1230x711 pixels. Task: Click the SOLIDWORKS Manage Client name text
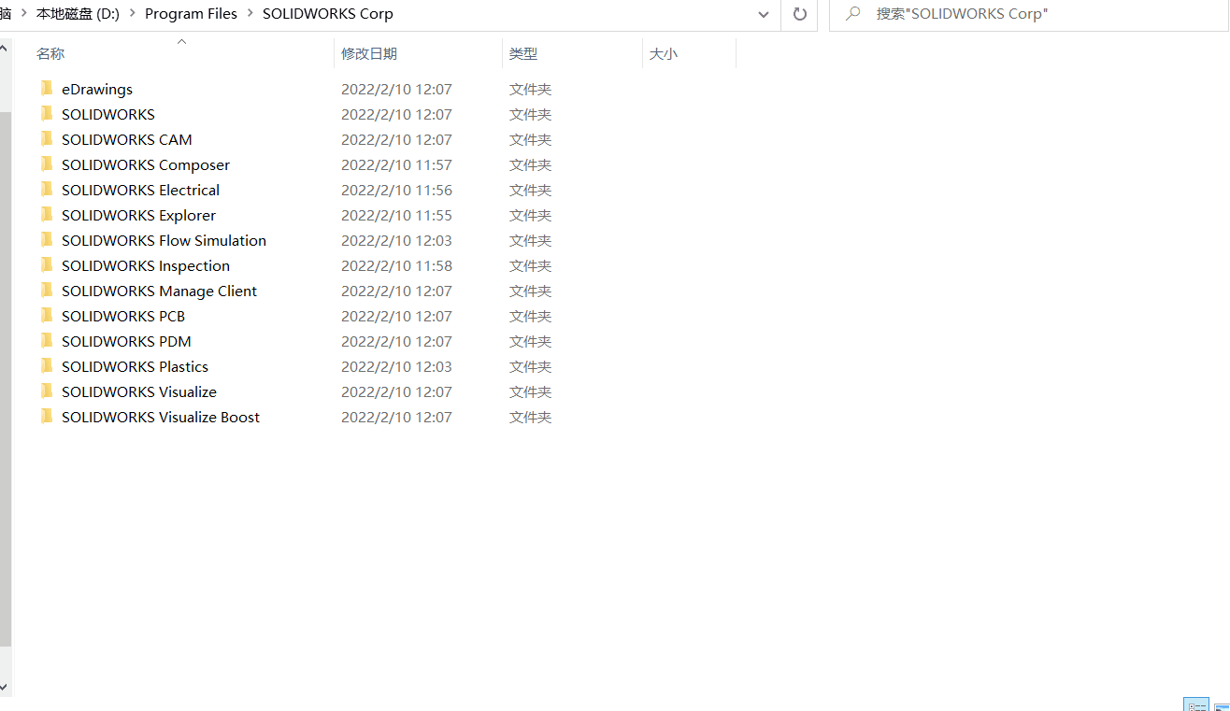159,292
